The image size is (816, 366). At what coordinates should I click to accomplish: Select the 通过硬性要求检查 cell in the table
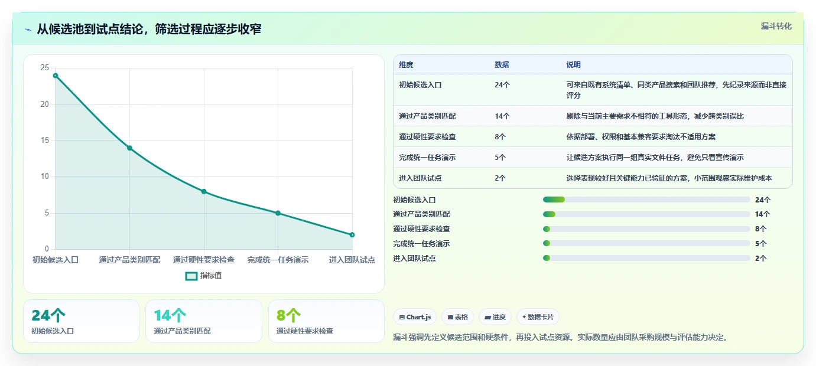point(427,137)
